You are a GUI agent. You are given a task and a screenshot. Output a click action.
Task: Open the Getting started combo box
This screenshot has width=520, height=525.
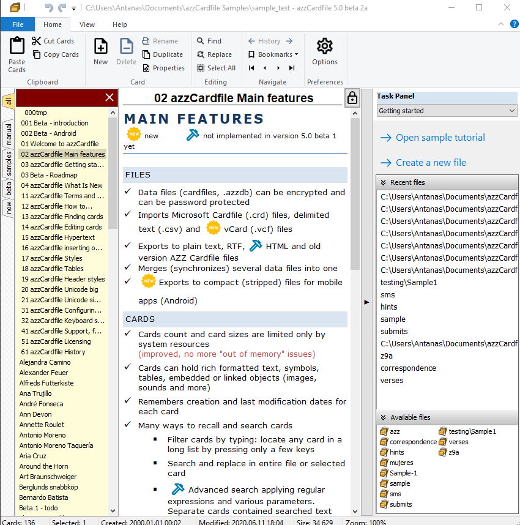[x=447, y=111]
